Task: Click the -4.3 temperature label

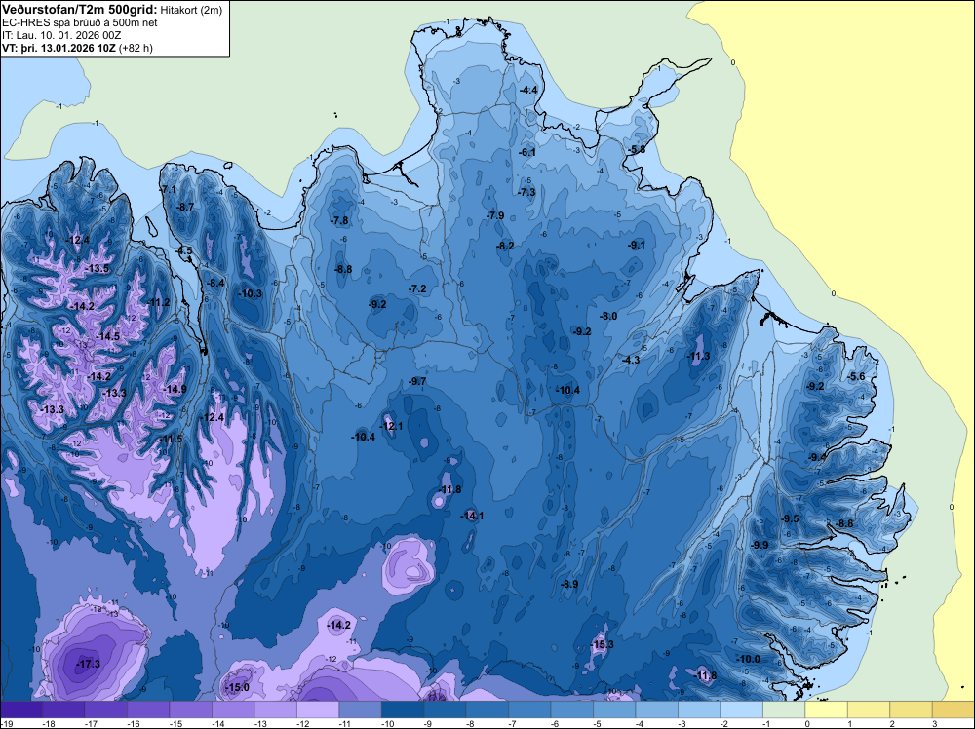Action: coord(631,360)
